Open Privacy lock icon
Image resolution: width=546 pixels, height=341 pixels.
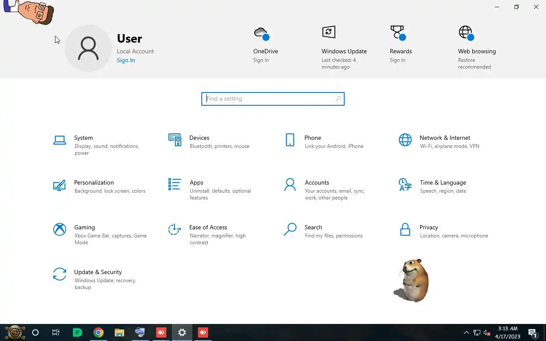click(x=405, y=229)
